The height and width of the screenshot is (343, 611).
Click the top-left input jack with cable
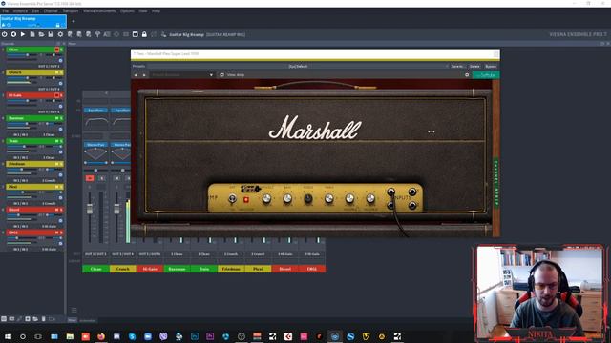pos(390,192)
